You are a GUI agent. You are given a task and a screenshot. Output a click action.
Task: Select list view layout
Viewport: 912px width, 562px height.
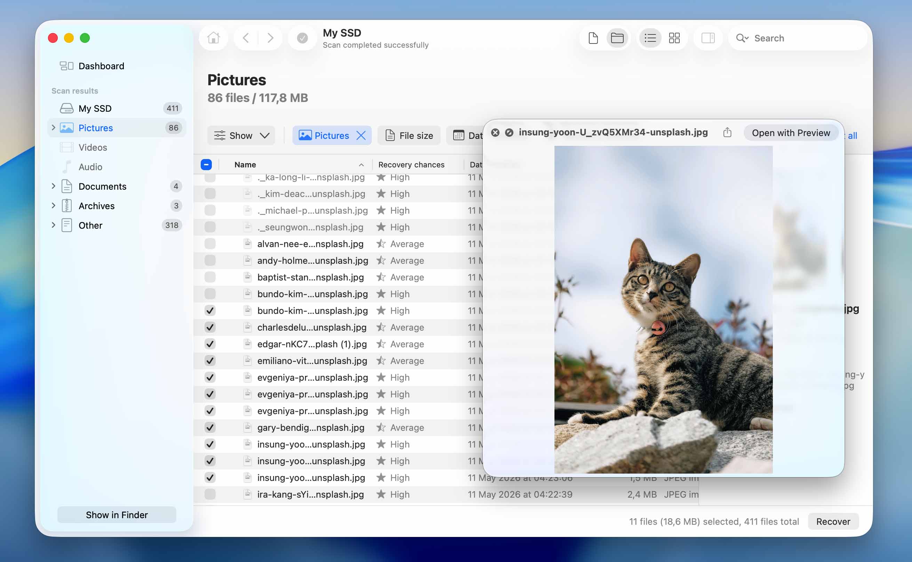(x=650, y=38)
